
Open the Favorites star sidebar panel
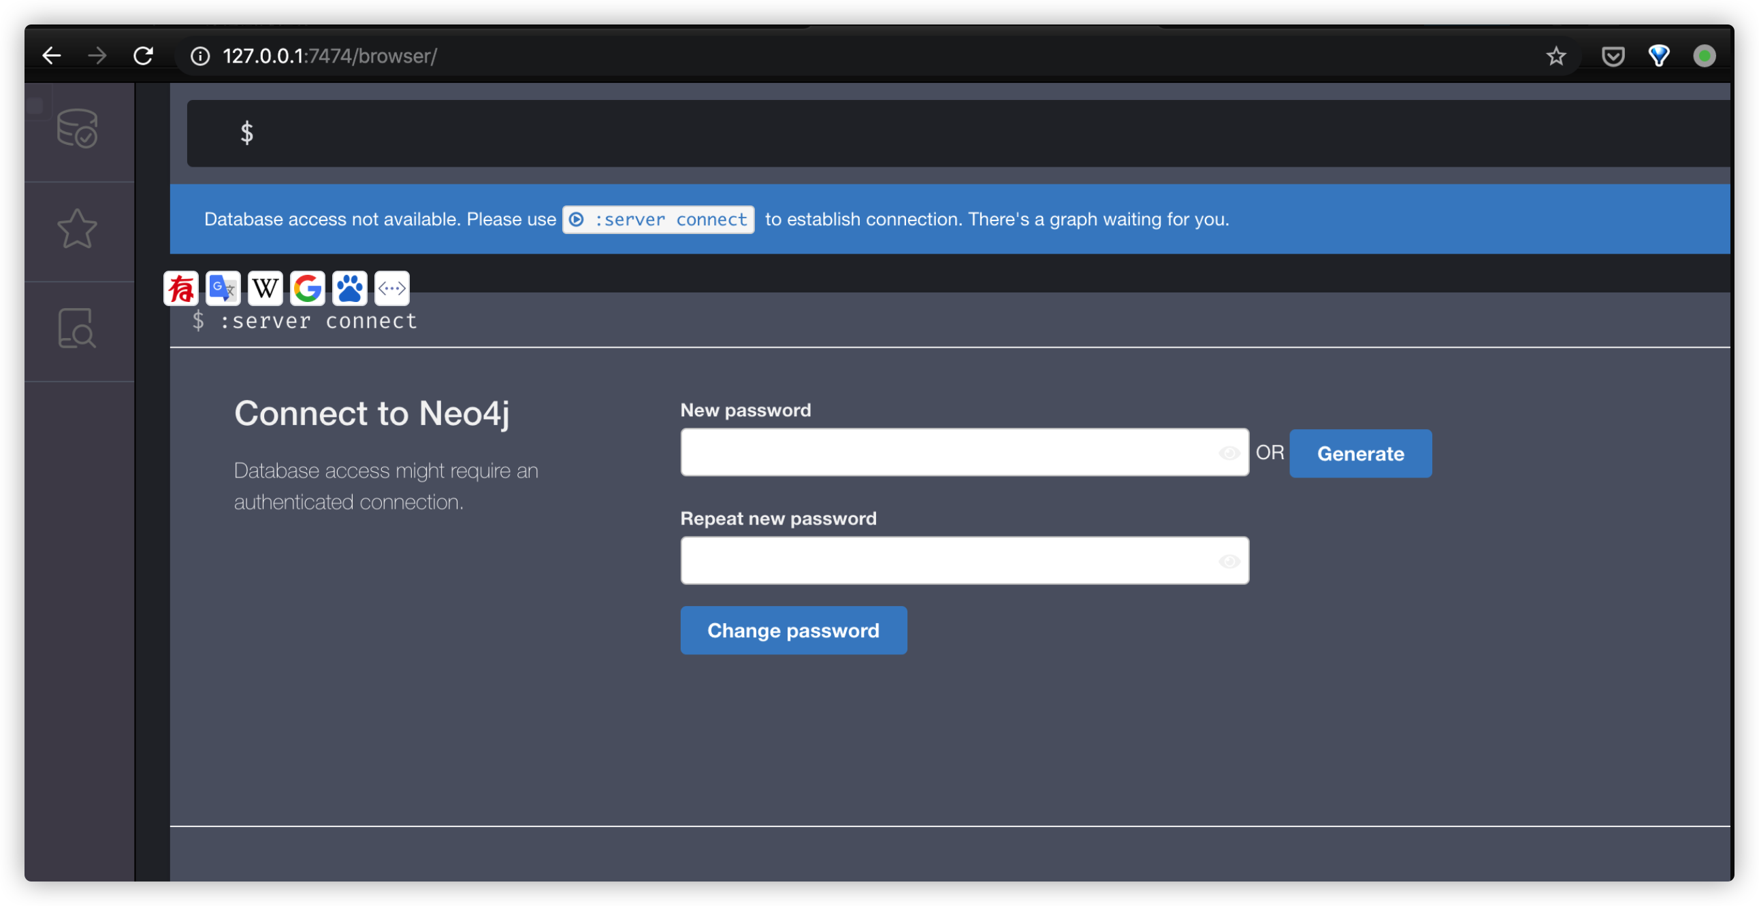click(x=77, y=229)
